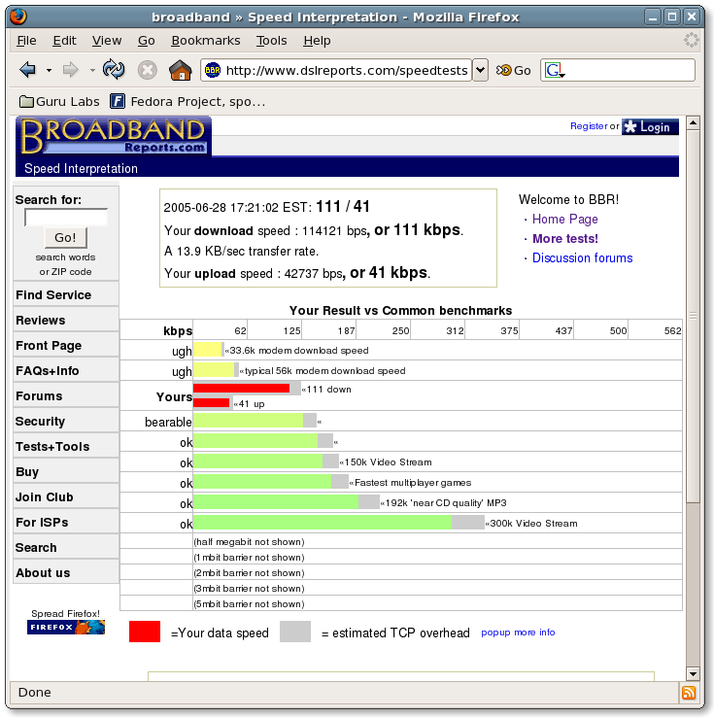
Task: Click the scrollbar down arrow
Action: tap(693, 673)
